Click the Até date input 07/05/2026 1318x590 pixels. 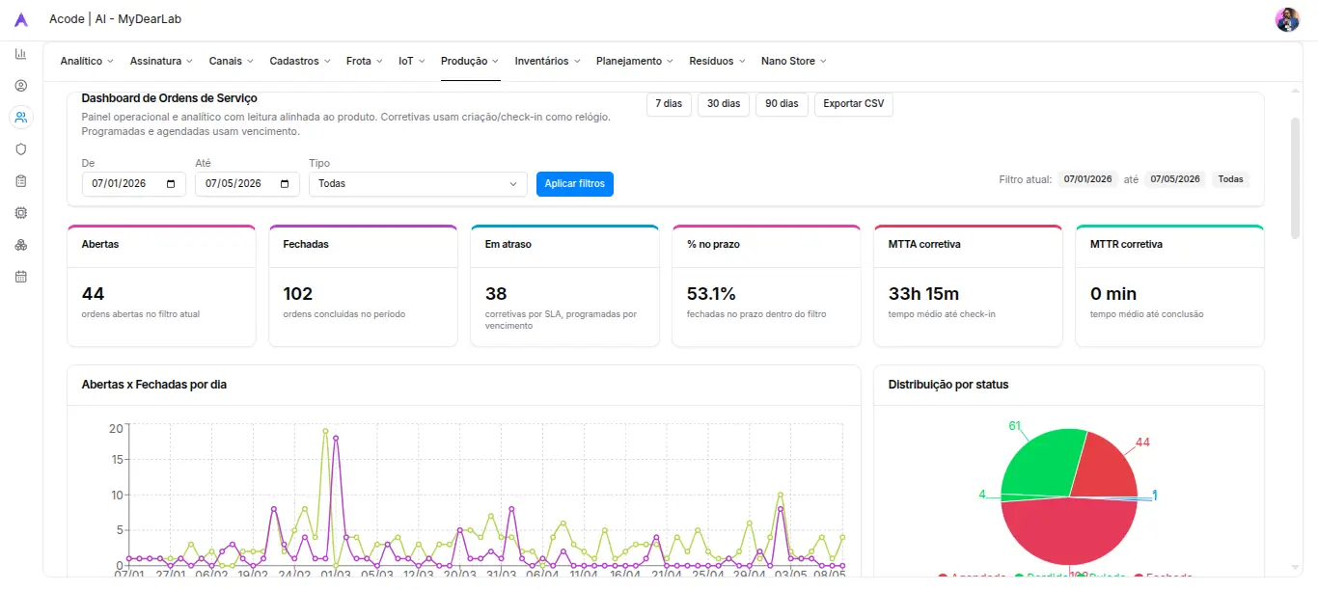(x=247, y=183)
